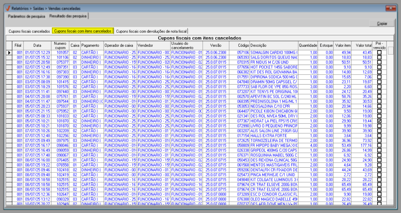Open the Parâmetros de pesquisa tab
This screenshot has height=213, width=401.
pos(26,16)
